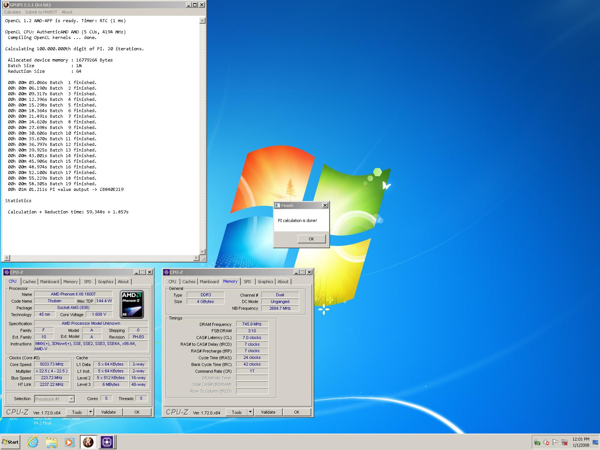Click the AMD Phenom II logo image

pos(132,304)
